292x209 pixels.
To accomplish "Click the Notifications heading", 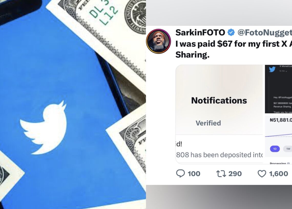I will 219,100.
